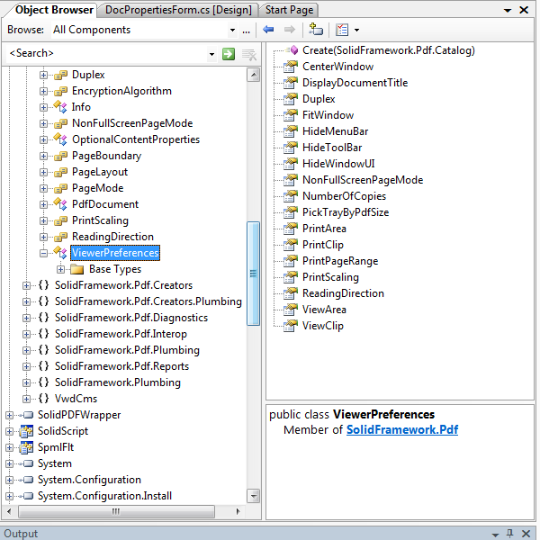The image size is (540, 540).
Task: Select DisplayDocumentTitle member
Action: point(355,83)
